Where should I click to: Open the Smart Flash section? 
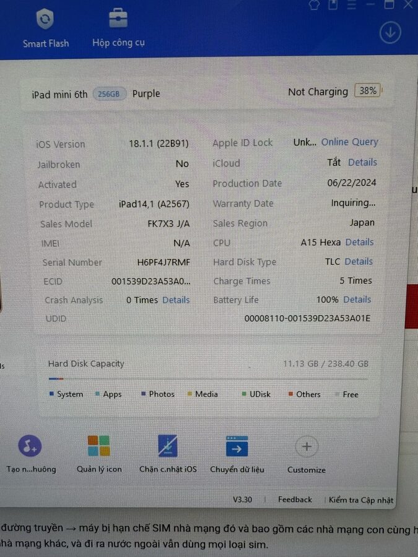coord(45,28)
